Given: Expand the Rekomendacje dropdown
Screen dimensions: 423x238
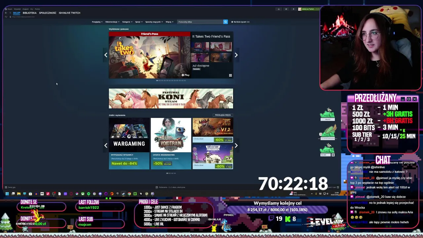Looking at the screenshot, I should click(113, 22).
